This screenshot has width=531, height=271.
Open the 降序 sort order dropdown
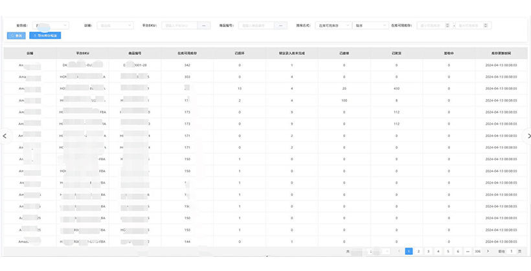(x=367, y=26)
